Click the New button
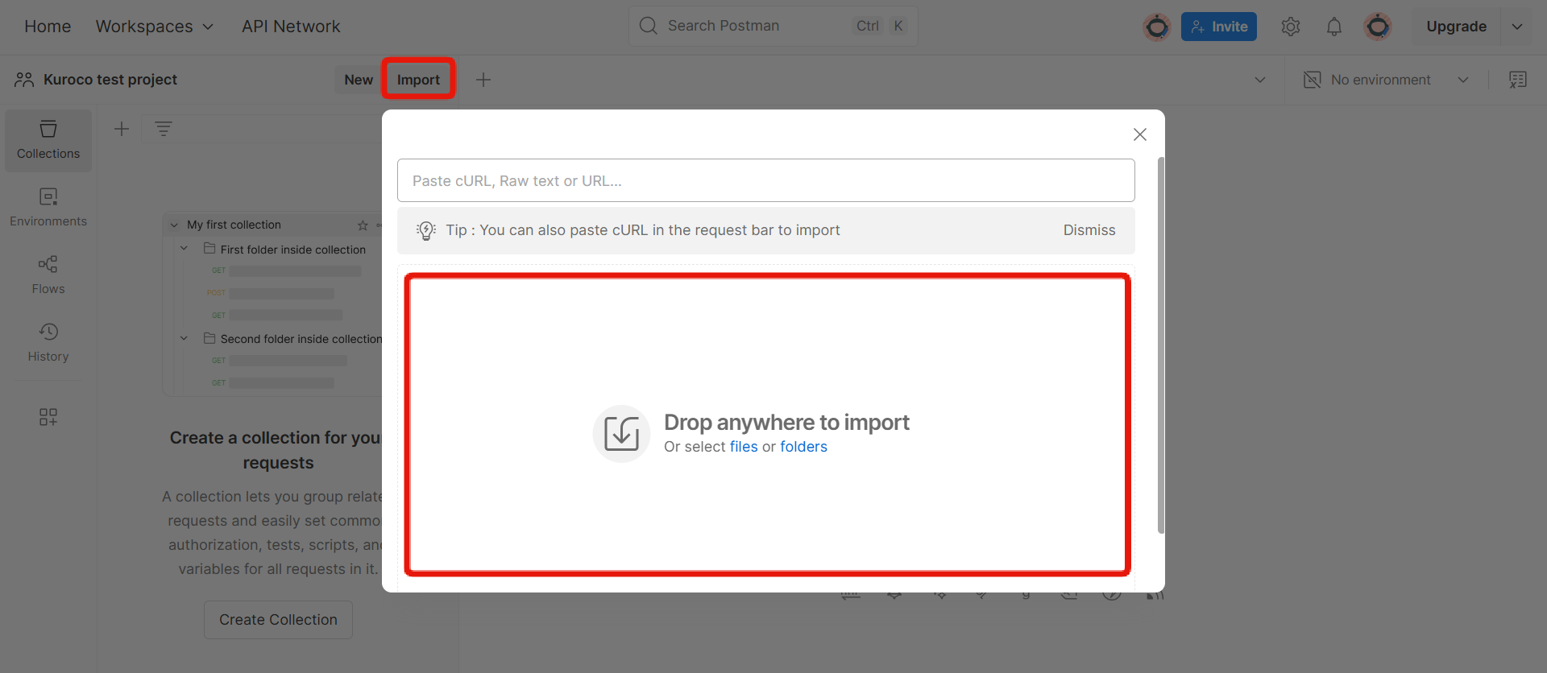Viewport: 1547px width, 673px height. [x=359, y=80]
